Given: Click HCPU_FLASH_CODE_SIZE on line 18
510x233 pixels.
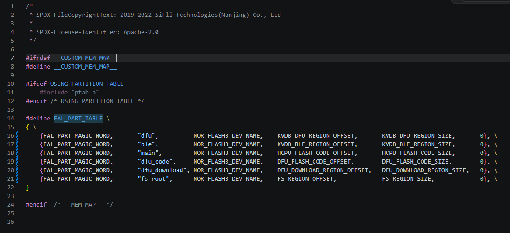Looking at the screenshot, I should (x=417, y=153).
